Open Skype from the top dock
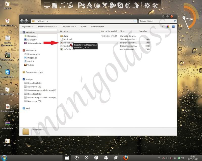202x161 pixels. pyautogui.click(x=120, y=5)
